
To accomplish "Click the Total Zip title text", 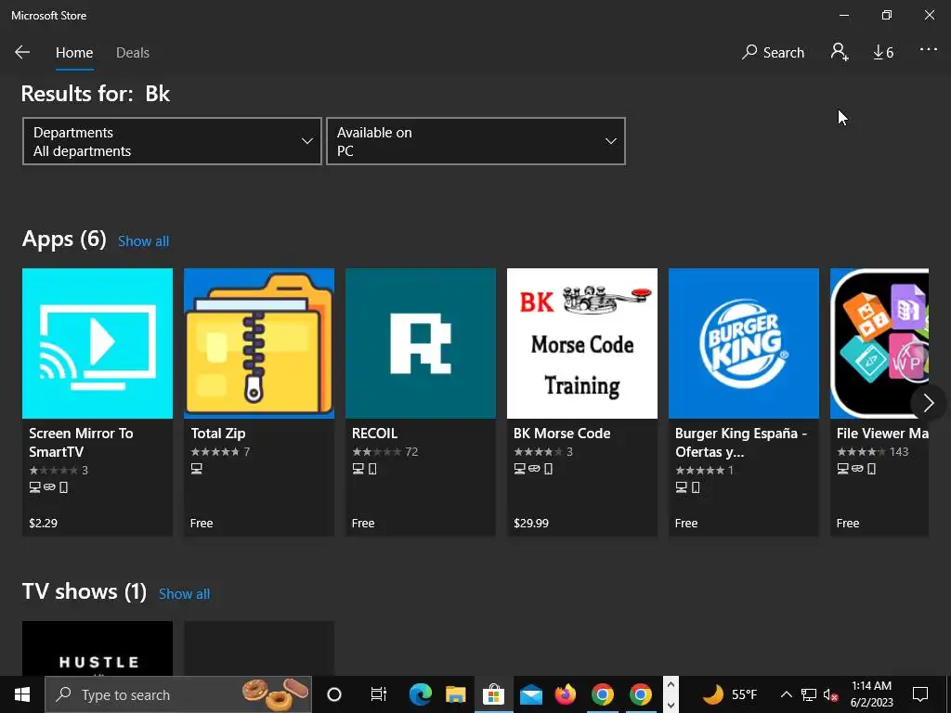I will click(217, 434).
